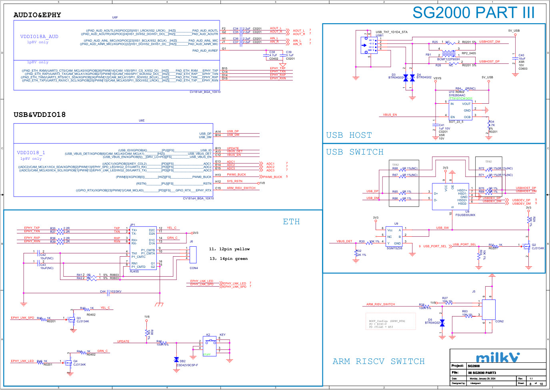Click the "SGM7SZ08" gate part number
The height and width of the screenshot is (390, 550).
tap(394, 248)
